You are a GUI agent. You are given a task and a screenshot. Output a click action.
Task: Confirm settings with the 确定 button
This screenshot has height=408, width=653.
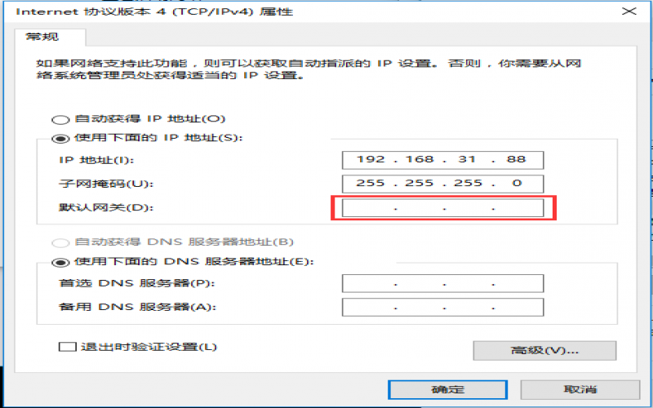click(x=446, y=389)
